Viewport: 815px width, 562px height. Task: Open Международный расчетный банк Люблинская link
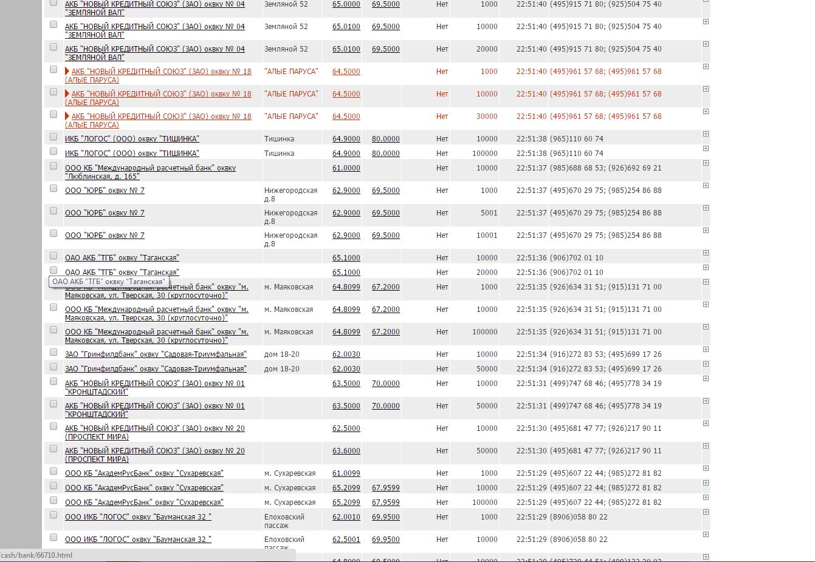(150, 172)
